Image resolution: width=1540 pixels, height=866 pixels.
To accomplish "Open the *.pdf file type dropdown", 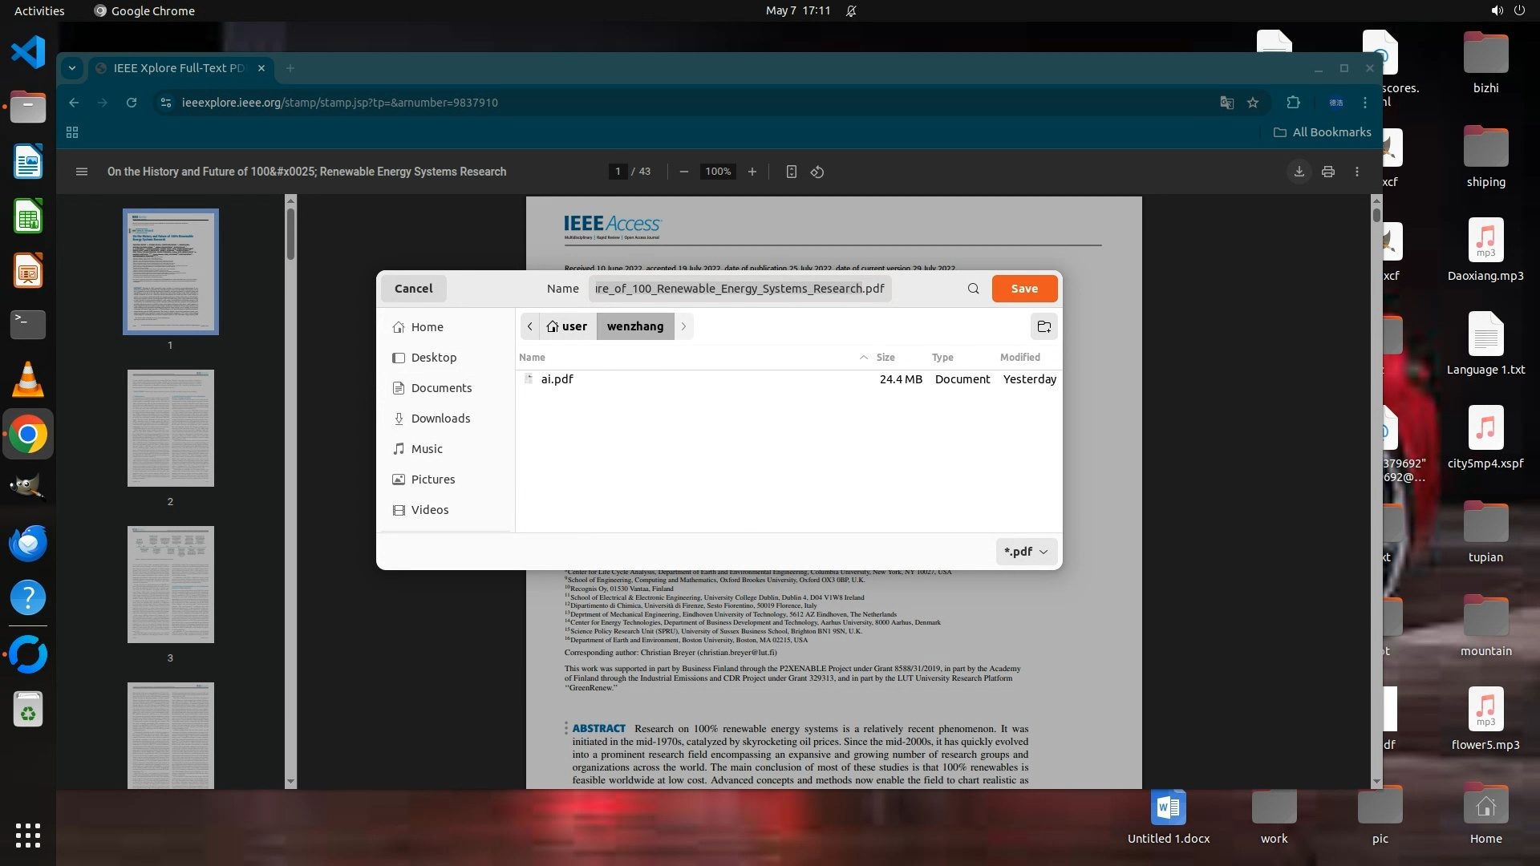I will [1026, 552].
